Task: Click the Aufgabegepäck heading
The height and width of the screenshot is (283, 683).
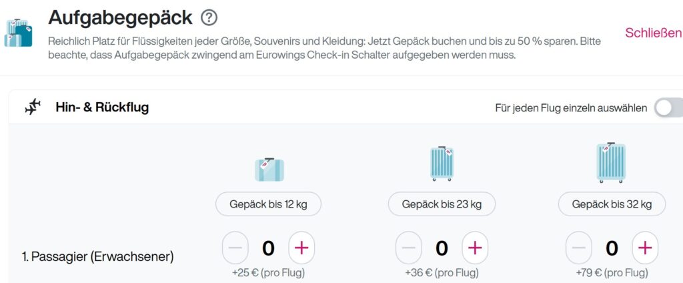Action: click(x=120, y=17)
